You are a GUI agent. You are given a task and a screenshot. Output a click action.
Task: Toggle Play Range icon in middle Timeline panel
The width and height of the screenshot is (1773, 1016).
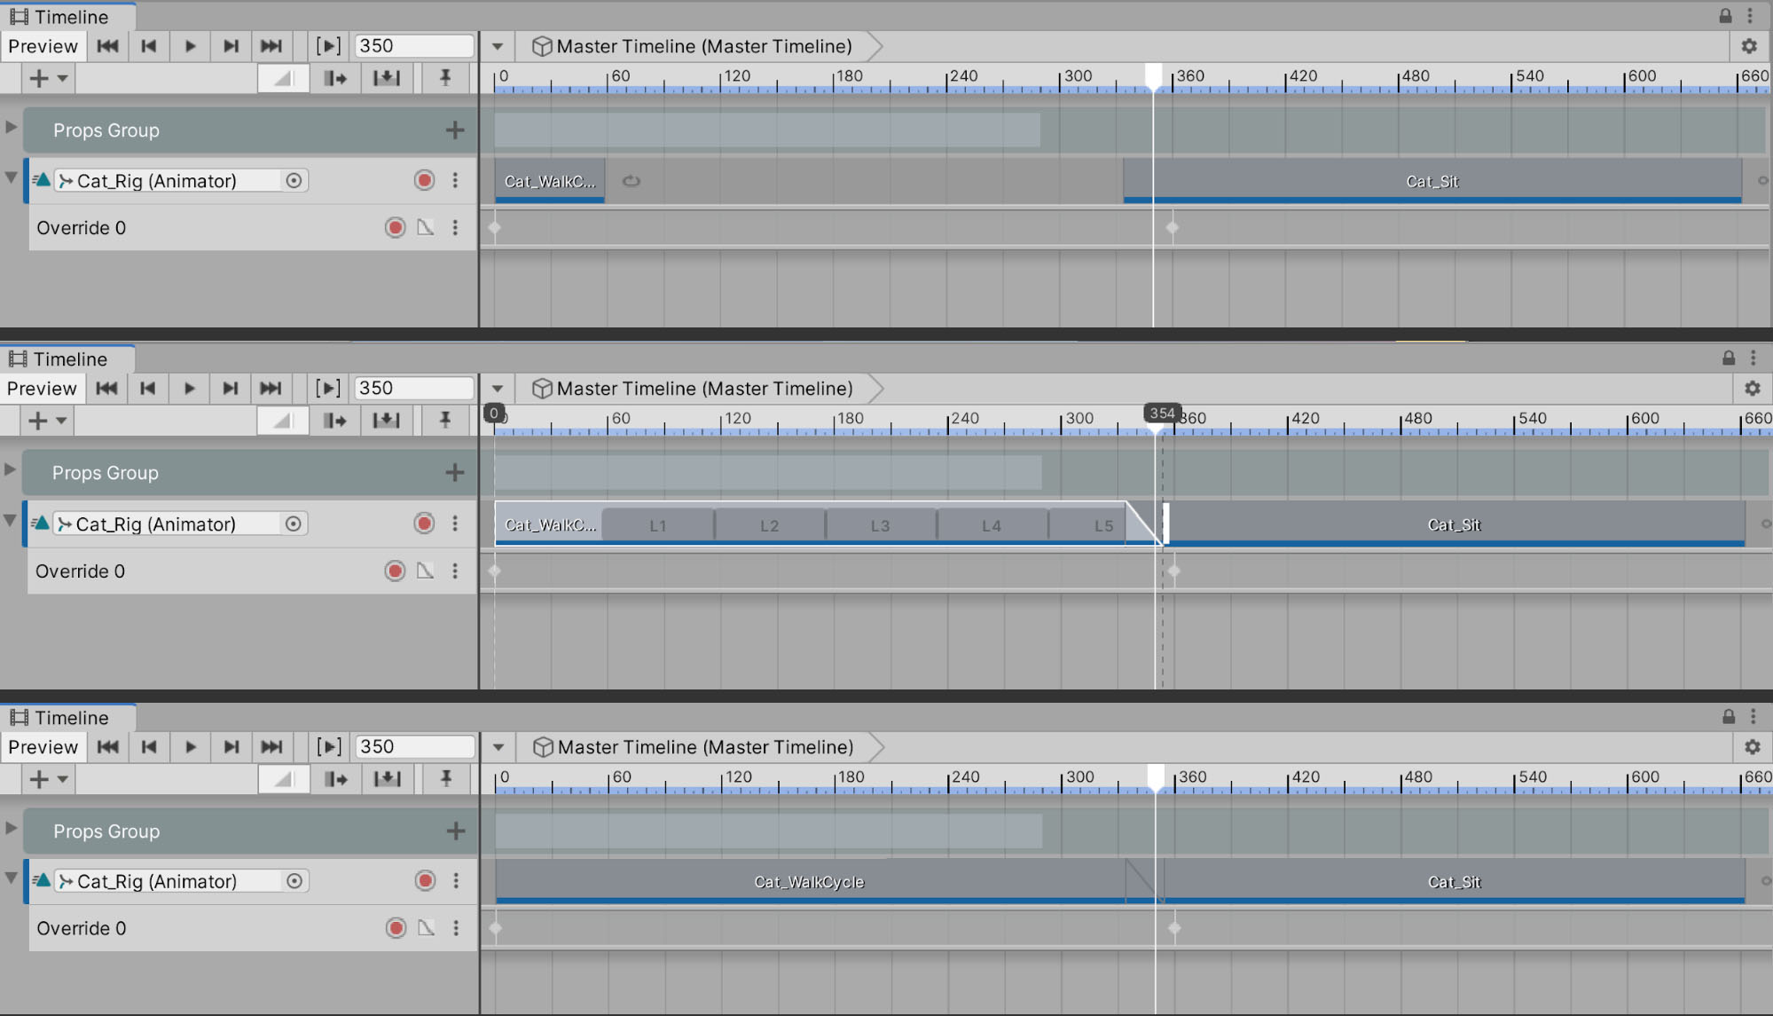tap(327, 389)
